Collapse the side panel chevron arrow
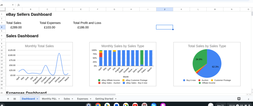The width and height of the screenshot is (253, 106). coord(248,99)
